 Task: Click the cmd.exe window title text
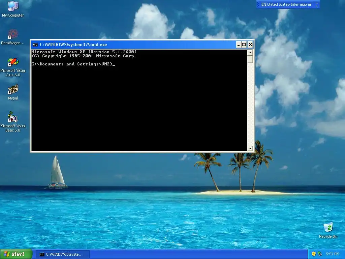(73, 45)
